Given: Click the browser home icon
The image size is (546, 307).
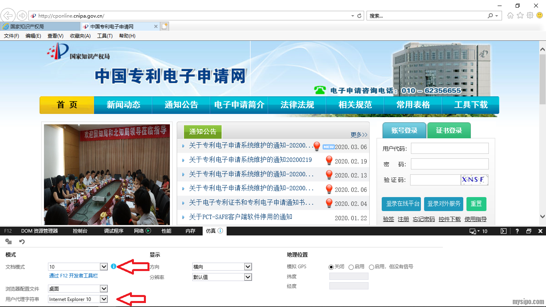Looking at the screenshot, I should pyautogui.click(x=510, y=16).
